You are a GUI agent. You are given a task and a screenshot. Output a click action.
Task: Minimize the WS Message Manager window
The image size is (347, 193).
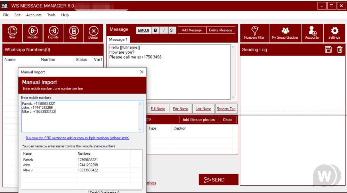click(322, 6)
